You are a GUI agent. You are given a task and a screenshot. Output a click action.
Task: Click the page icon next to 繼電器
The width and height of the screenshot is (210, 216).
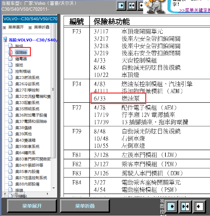10,58
